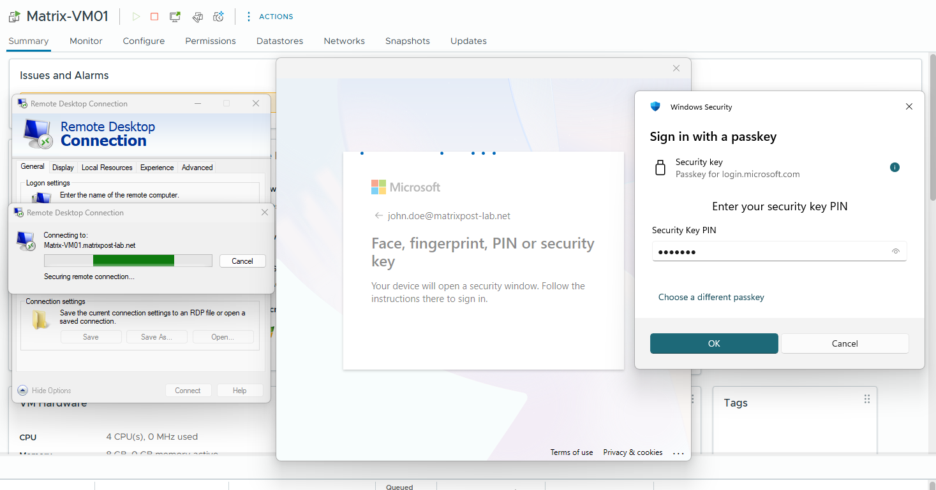Open the Updates tab
Viewport: 936px width, 490px height.
tap(469, 41)
